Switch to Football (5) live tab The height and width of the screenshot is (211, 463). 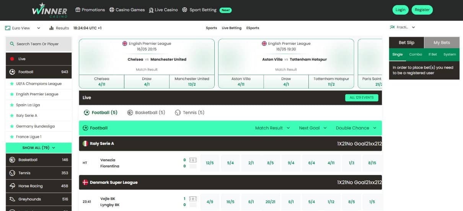(x=101, y=113)
